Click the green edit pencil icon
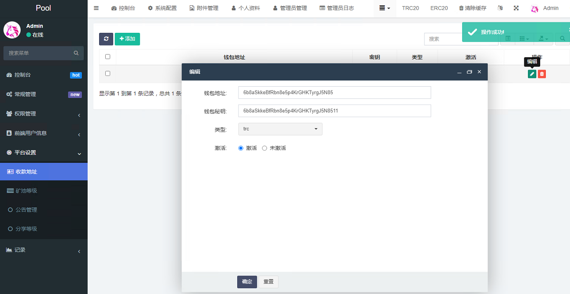 [x=532, y=74]
